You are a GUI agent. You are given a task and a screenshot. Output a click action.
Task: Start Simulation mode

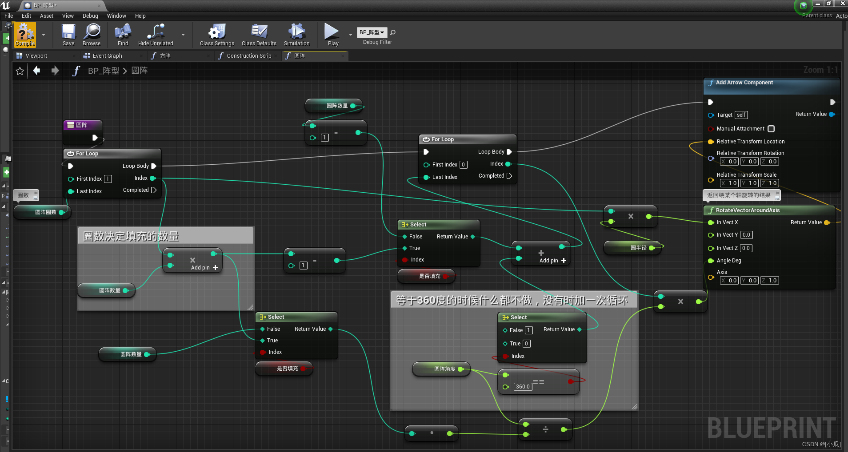pos(296,35)
